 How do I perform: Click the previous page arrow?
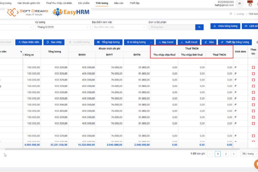coord(210,154)
